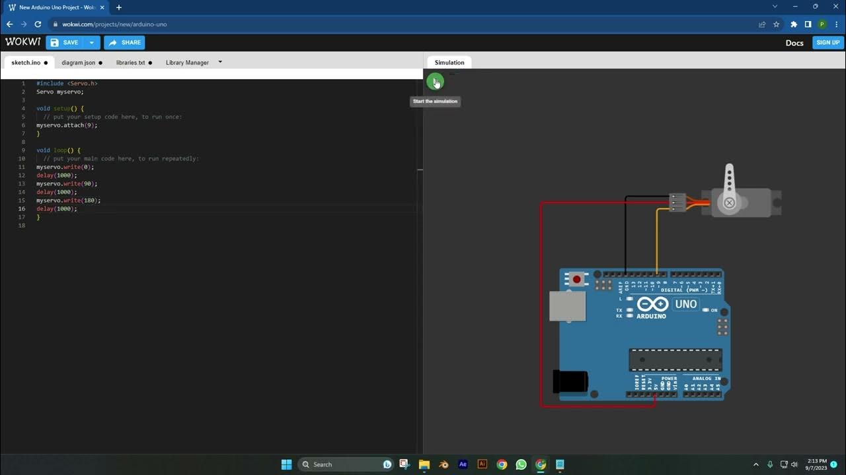Click code line '#include <Servo.h>'

67,84
